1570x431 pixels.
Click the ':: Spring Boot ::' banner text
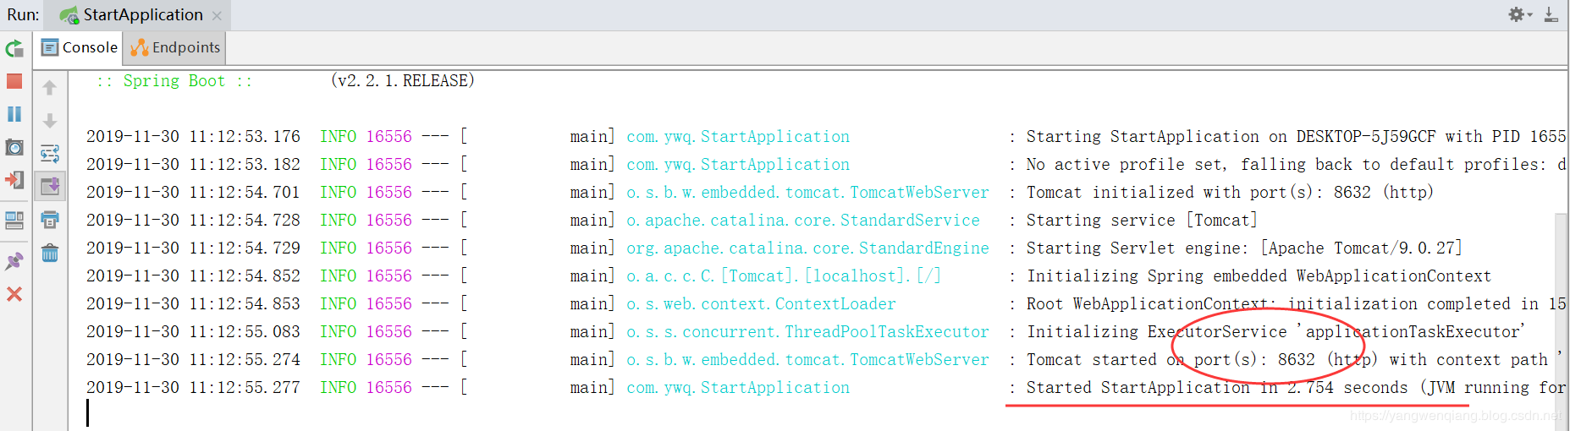[174, 80]
